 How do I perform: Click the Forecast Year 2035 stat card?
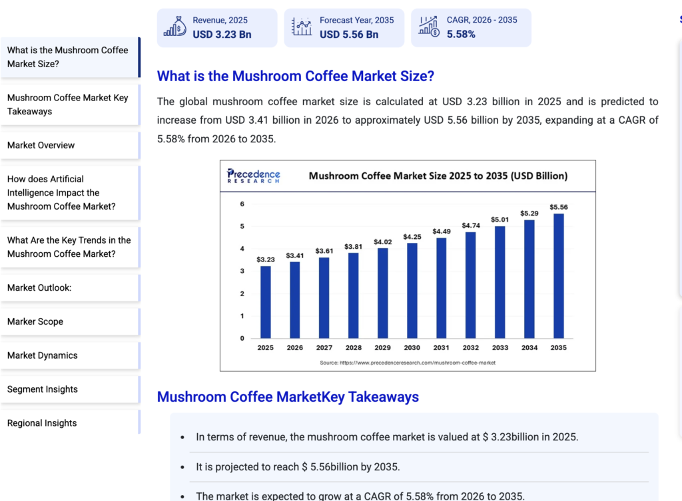point(344,28)
